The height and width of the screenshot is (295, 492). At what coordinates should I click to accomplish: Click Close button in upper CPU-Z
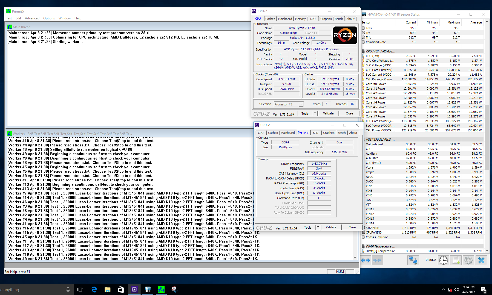(349, 113)
